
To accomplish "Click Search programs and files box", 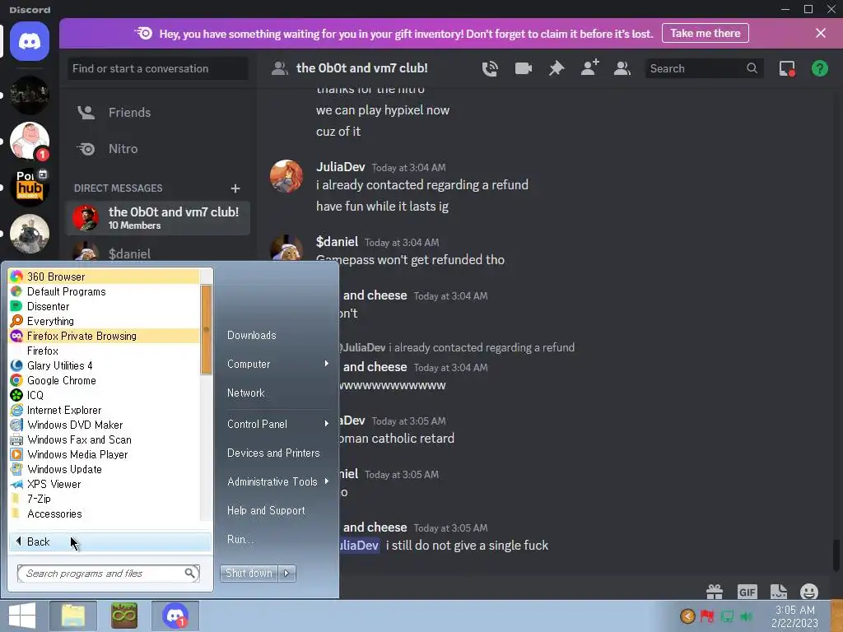I will (108, 574).
